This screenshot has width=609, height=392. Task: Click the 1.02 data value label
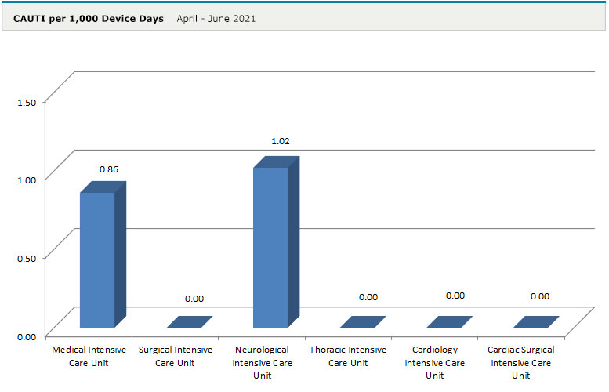(x=281, y=142)
